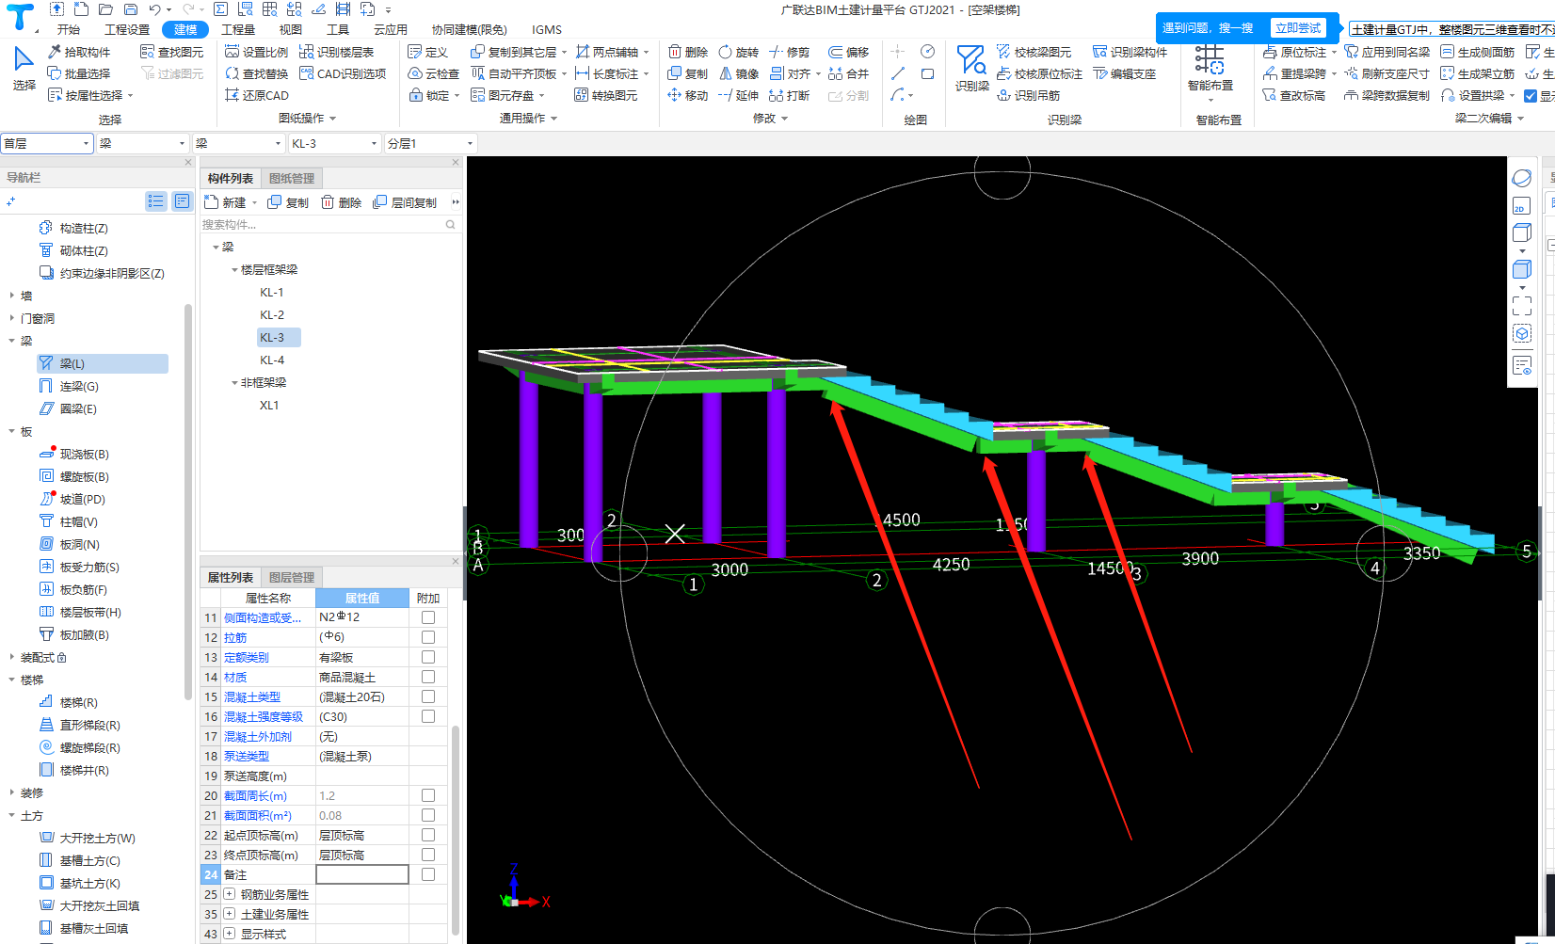Screen dimensions: 1555x944
Task: Click 编辑支座 edit support tool
Action: (x=1124, y=73)
